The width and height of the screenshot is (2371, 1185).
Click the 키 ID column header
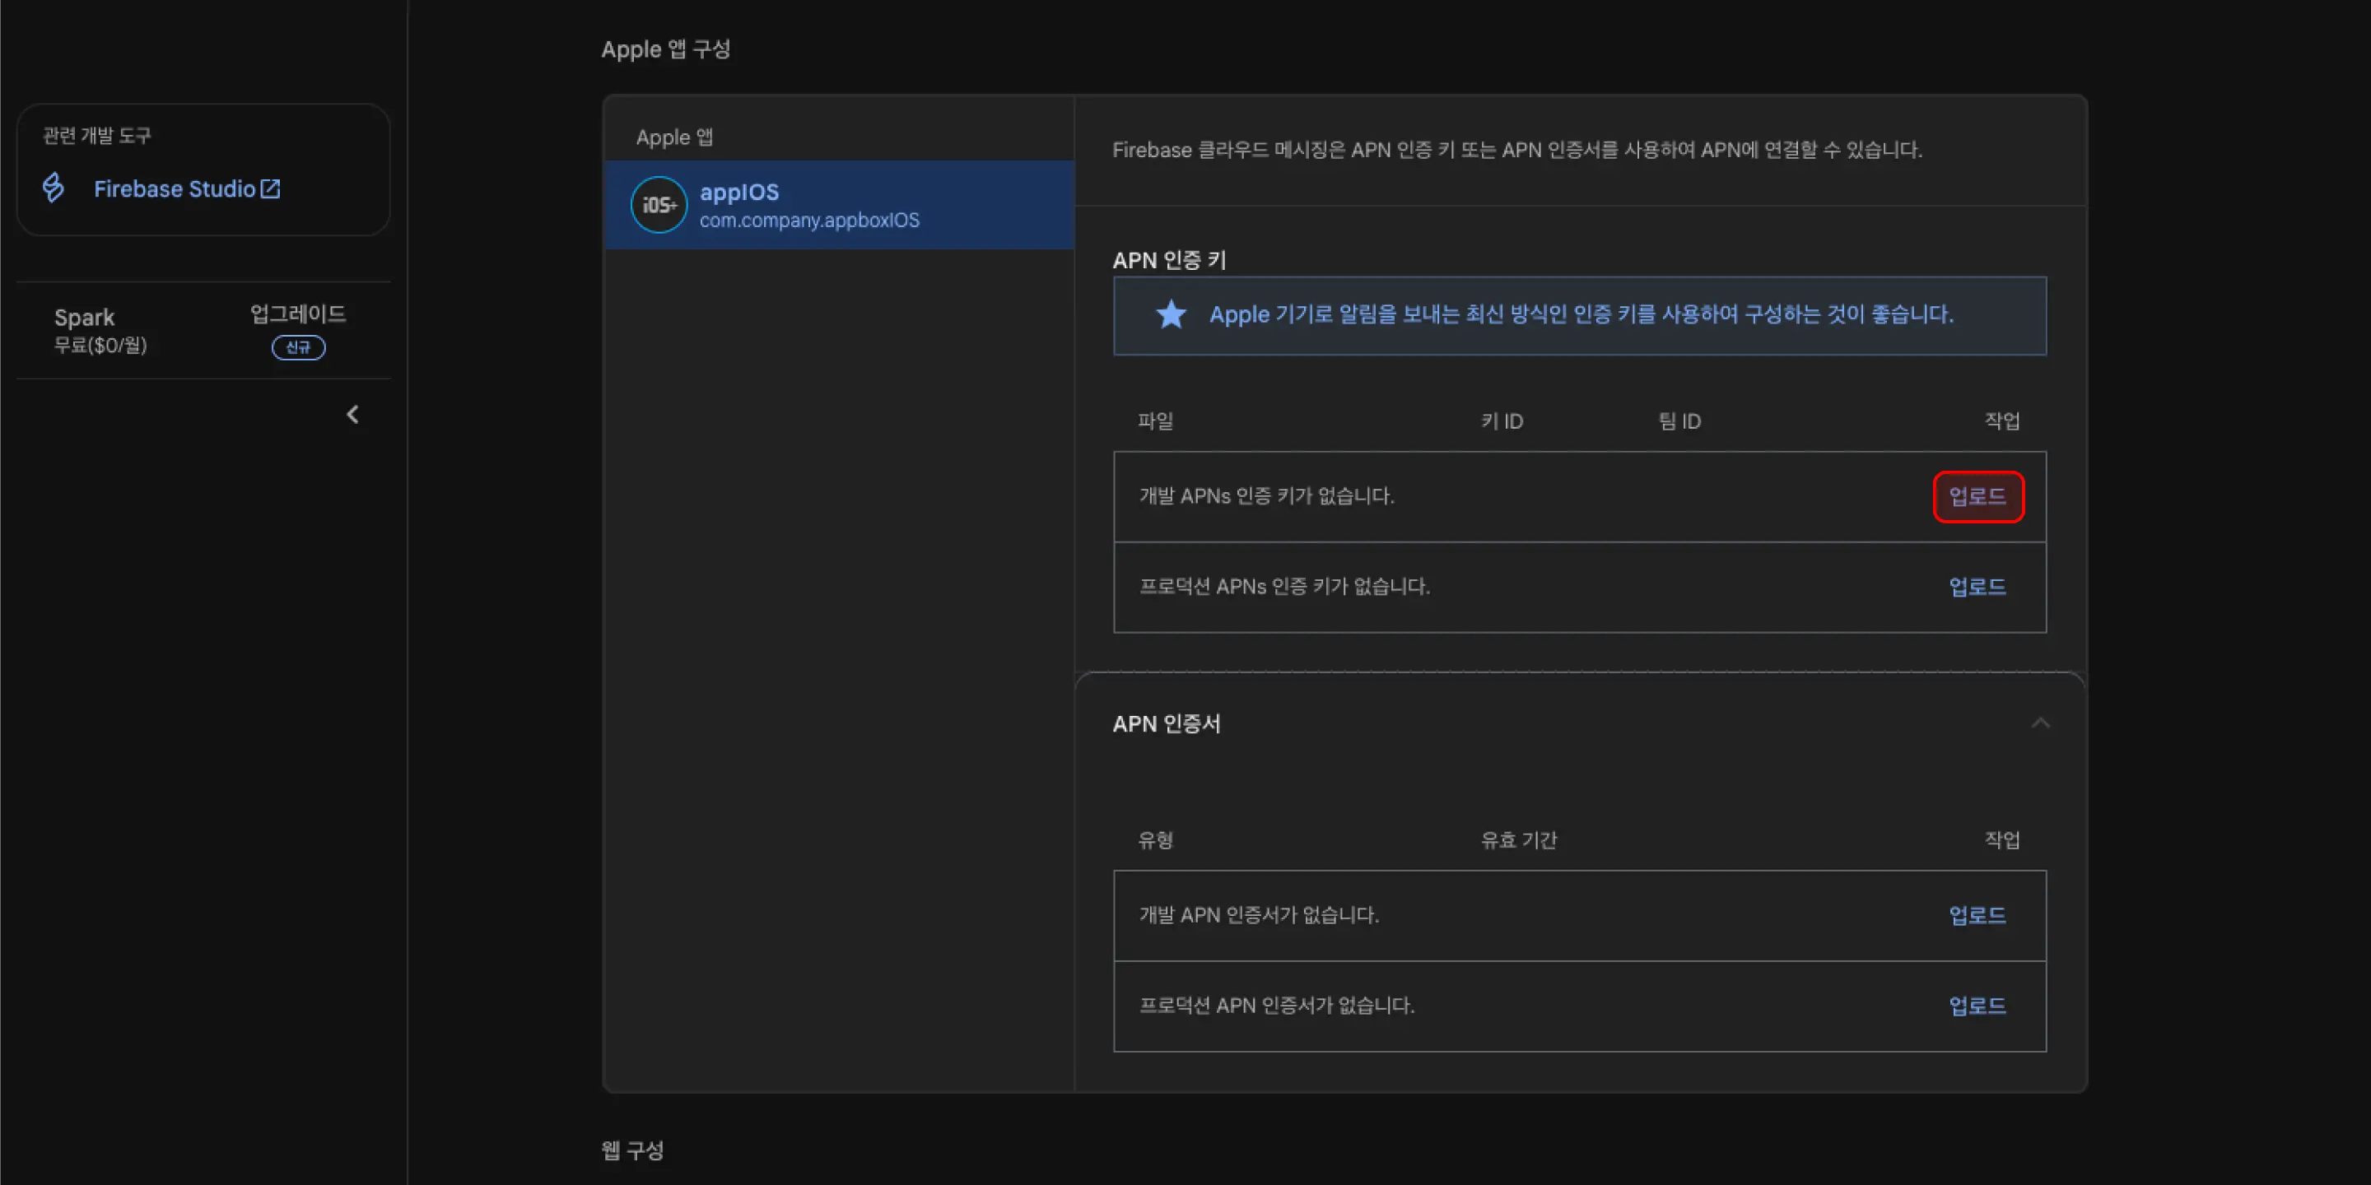point(1502,421)
